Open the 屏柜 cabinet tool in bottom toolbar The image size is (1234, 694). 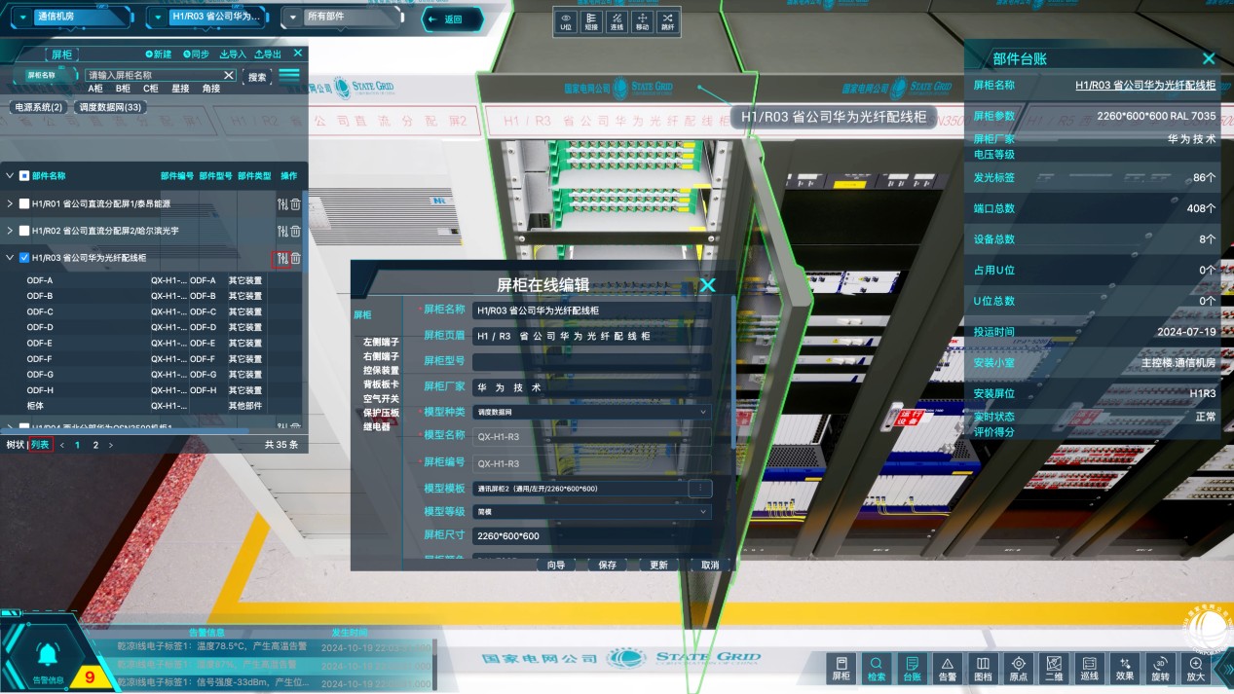tap(841, 668)
